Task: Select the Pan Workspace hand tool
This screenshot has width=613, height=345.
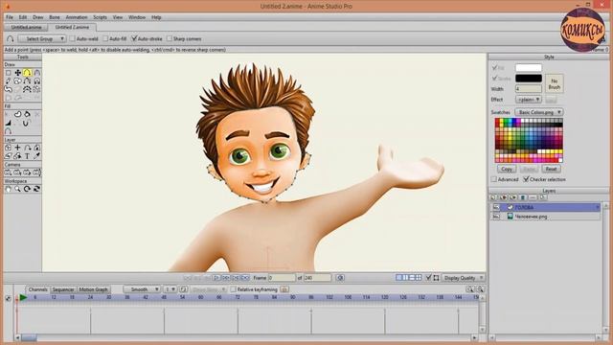Action: click(9, 189)
